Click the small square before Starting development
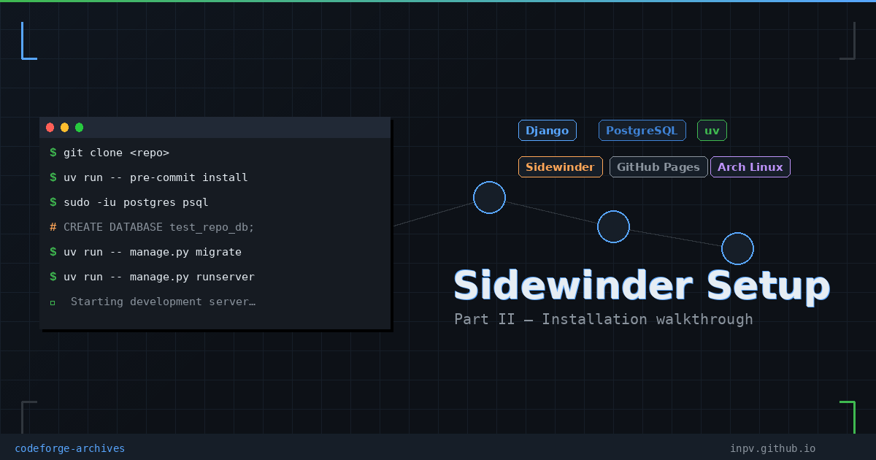The image size is (876, 460). [53, 302]
